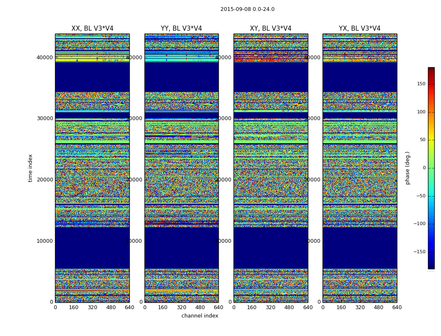Viewport: 441px width, 336px height.
Task: Click the phase colorbar strip
Action: pos(431,168)
